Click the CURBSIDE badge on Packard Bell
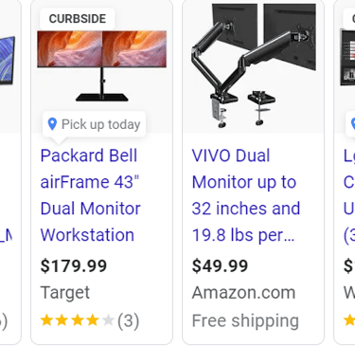 point(78,19)
